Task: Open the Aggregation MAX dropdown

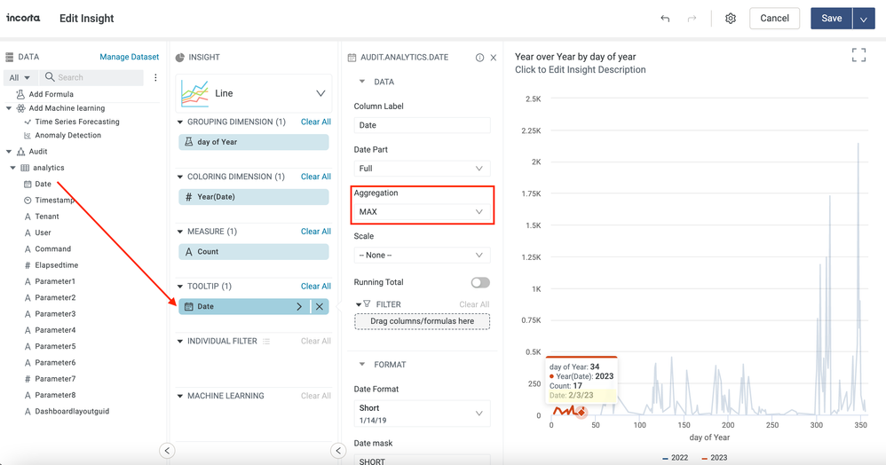Action: click(422, 212)
